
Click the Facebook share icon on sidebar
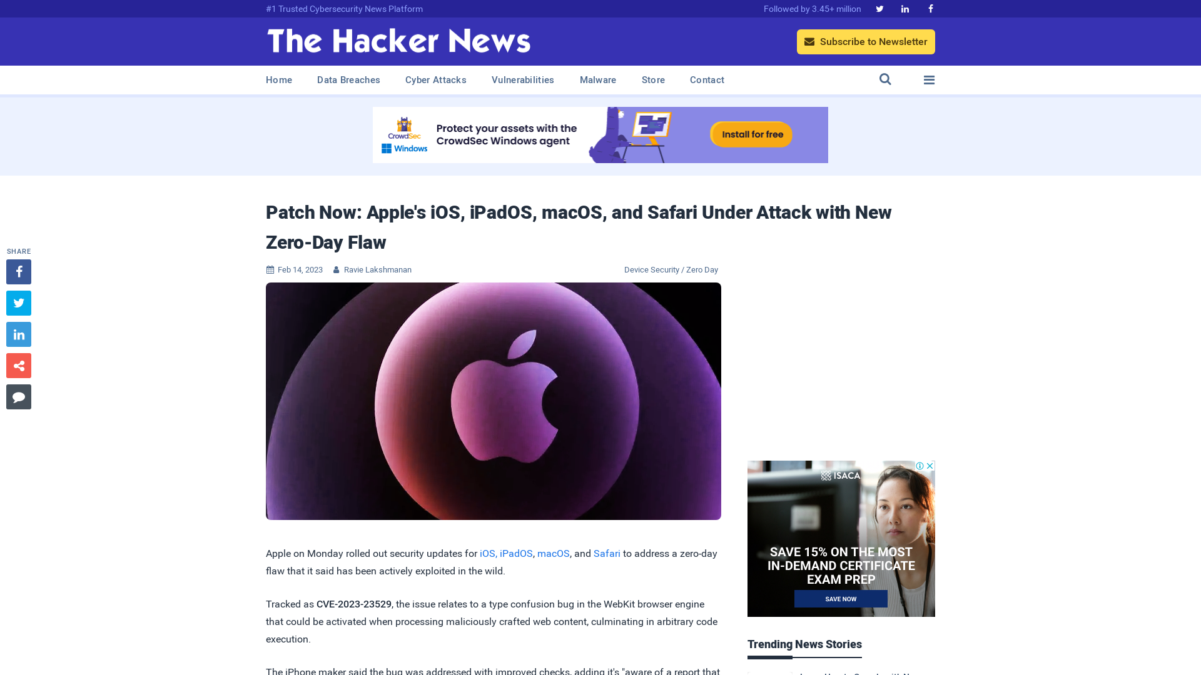click(x=18, y=271)
